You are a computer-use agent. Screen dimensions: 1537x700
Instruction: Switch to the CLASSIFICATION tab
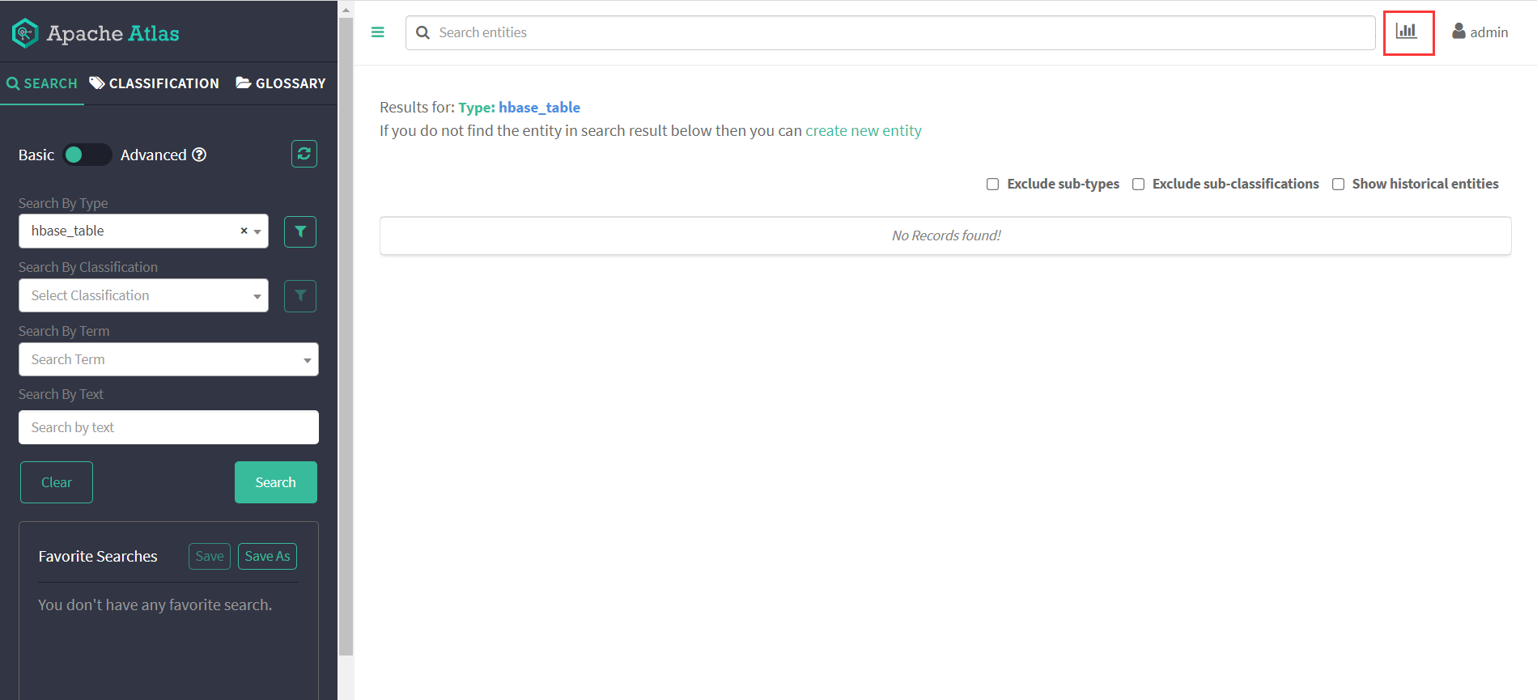pos(154,83)
